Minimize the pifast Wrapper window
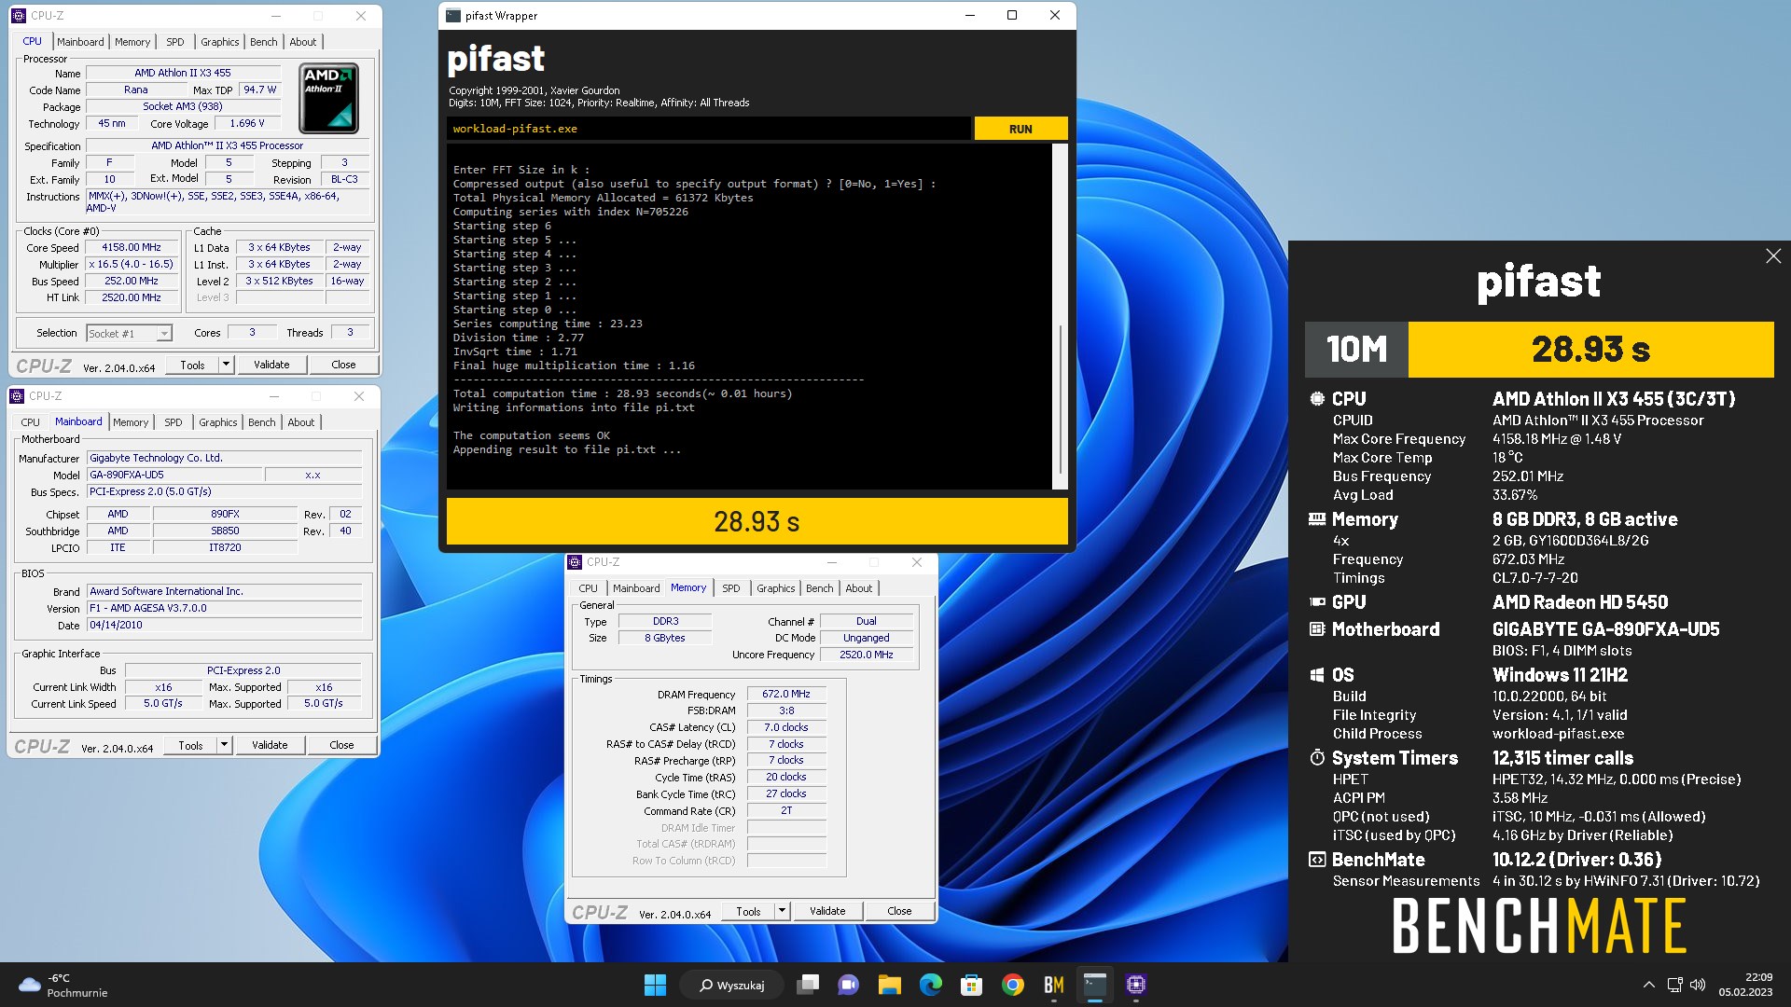Viewport: 1791px width, 1007px height. click(969, 16)
